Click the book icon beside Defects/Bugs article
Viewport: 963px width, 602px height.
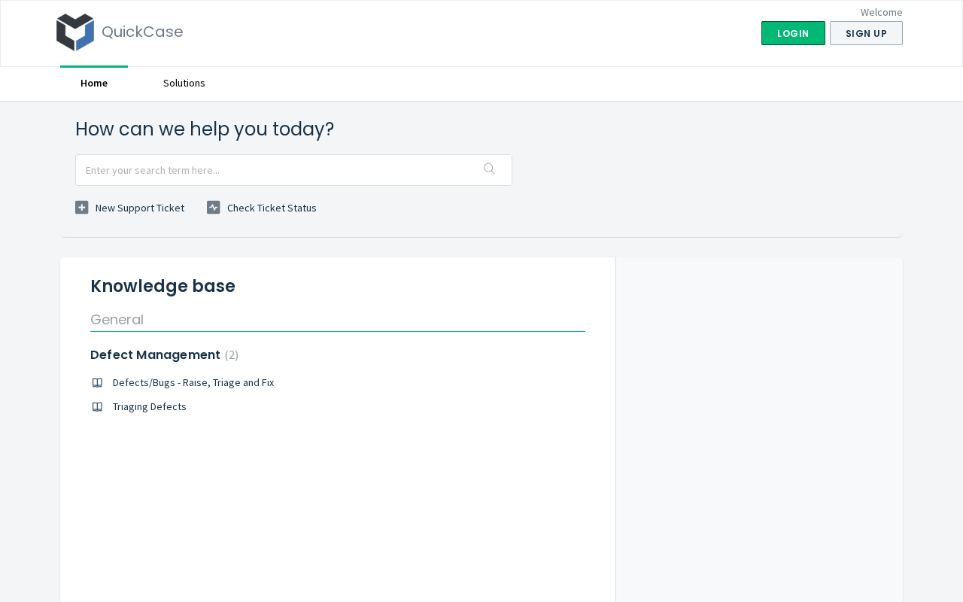pos(97,383)
